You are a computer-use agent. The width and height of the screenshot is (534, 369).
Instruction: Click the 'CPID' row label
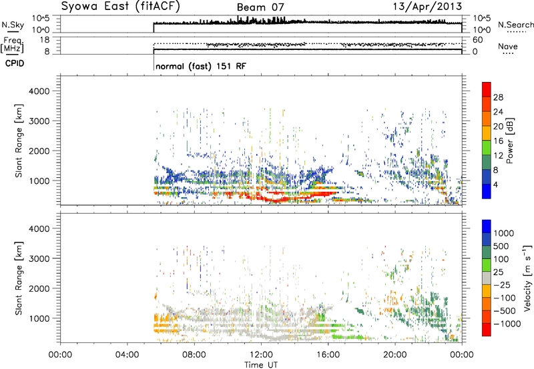tap(15, 63)
